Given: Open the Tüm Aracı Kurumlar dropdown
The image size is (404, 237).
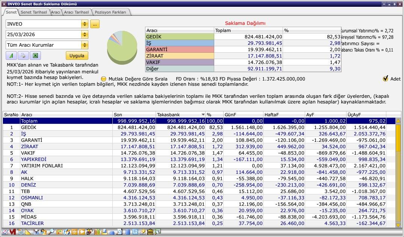Looking at the screenshot, I should [x=85, y=45].
